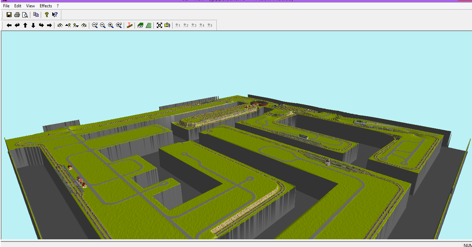
Task: Click the straight right arrow icon
Action: point(49,25)
